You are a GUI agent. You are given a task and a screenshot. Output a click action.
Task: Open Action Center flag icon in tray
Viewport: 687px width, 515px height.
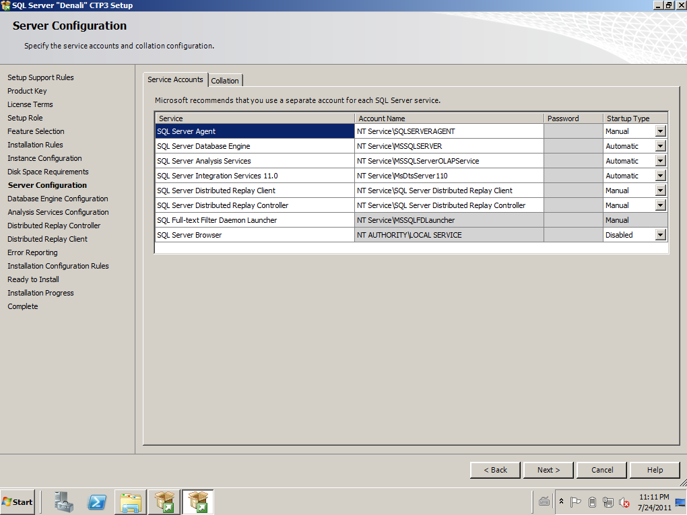[576, 502]
